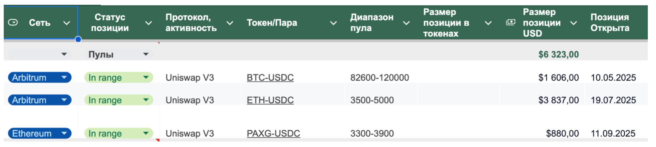Select the $6 323,00 total cell
The image size is (656, 147).
tap(558, 54)
